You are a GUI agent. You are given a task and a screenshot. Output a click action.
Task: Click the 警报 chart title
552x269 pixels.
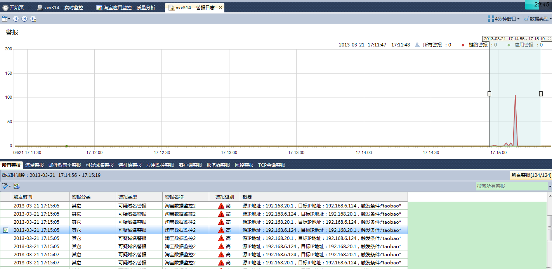(x=12, y=33)
